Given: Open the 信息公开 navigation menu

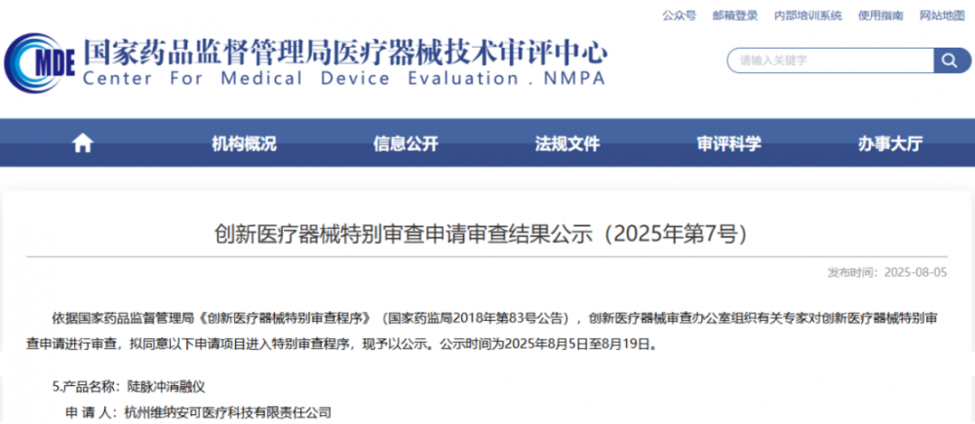Looking at the screenshot, I should pyautogui.click(x=406, y=143).
